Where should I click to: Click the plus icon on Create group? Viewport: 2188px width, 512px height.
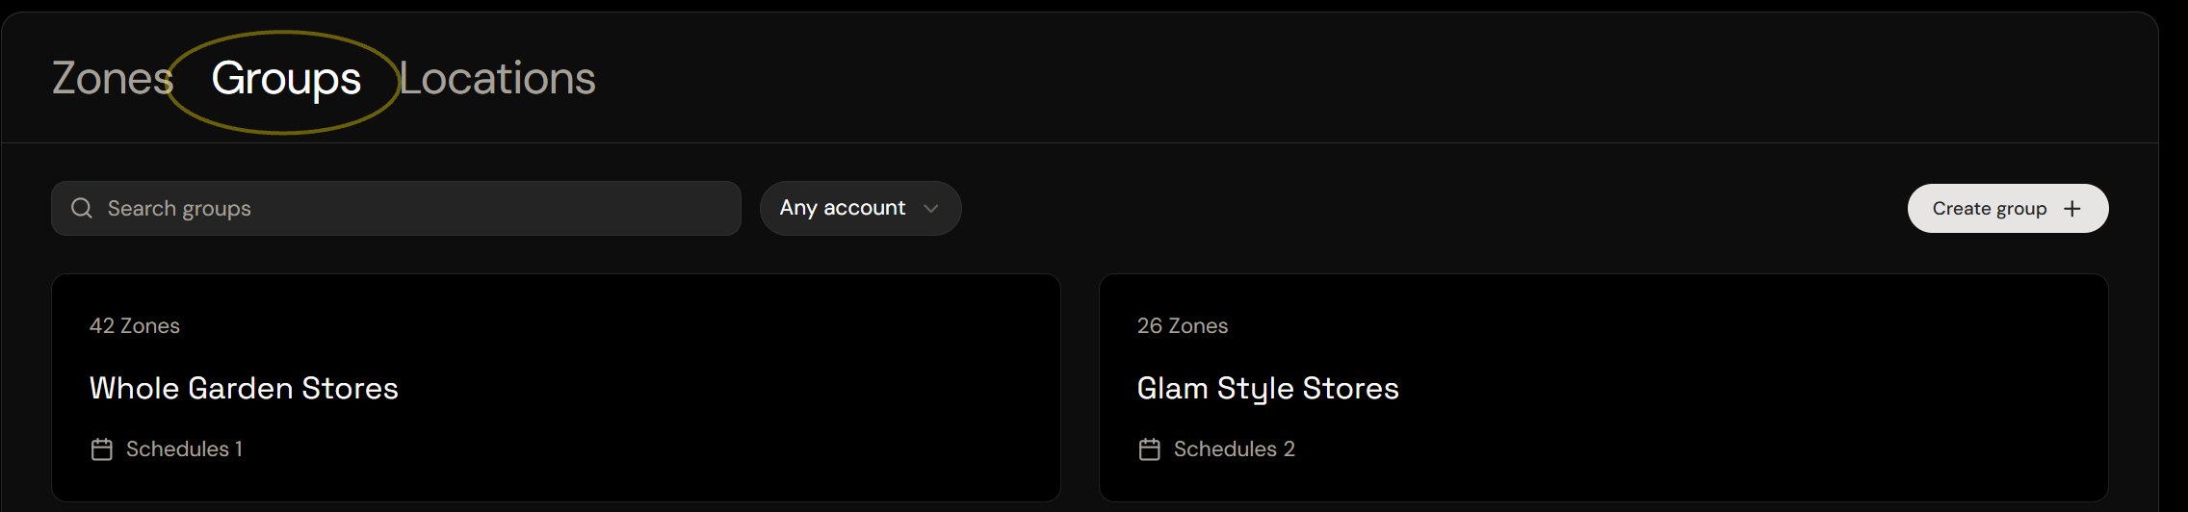click(2072, 209)
